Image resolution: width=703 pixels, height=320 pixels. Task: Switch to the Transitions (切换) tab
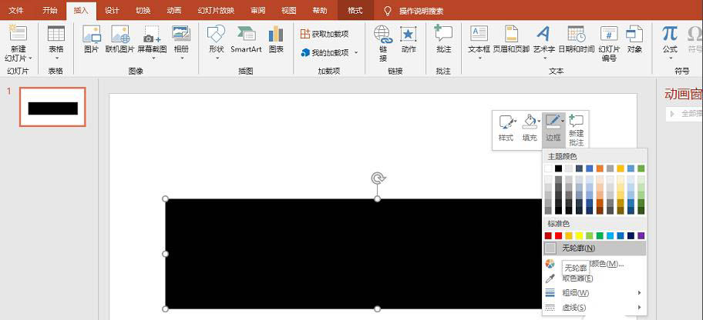pos(143,10)
